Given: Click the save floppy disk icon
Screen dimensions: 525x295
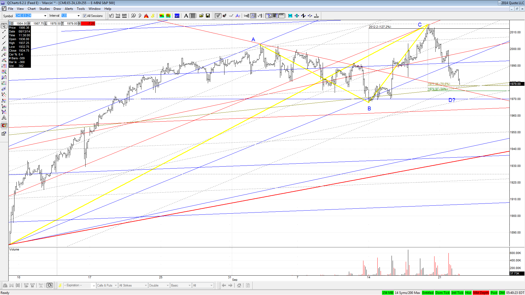Looking at the screenshot, I should pyautogui.click(x=208, y=16).
